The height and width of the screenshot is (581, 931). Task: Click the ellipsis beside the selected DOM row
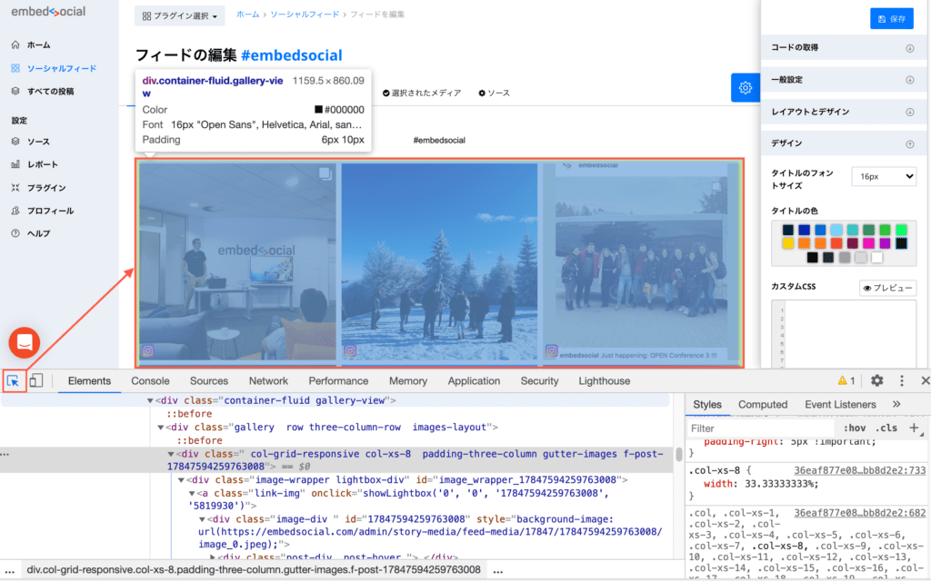tap(5, 454)
